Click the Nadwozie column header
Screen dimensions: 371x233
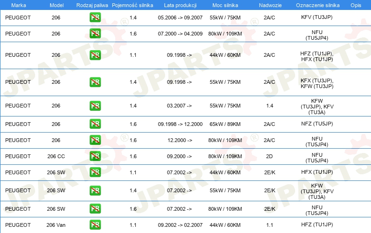270,5
